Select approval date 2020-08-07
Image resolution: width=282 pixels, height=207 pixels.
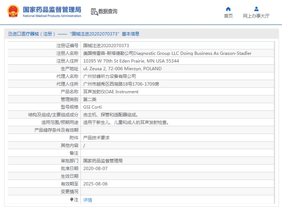pyautogui.click(x=95, y=169)
